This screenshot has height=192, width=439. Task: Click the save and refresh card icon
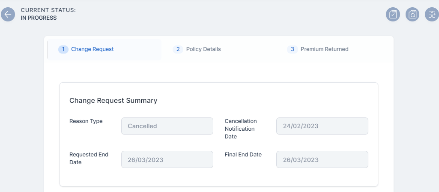[412, 14]
